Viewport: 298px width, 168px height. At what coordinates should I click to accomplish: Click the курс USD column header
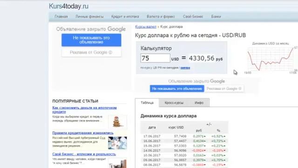176,127
